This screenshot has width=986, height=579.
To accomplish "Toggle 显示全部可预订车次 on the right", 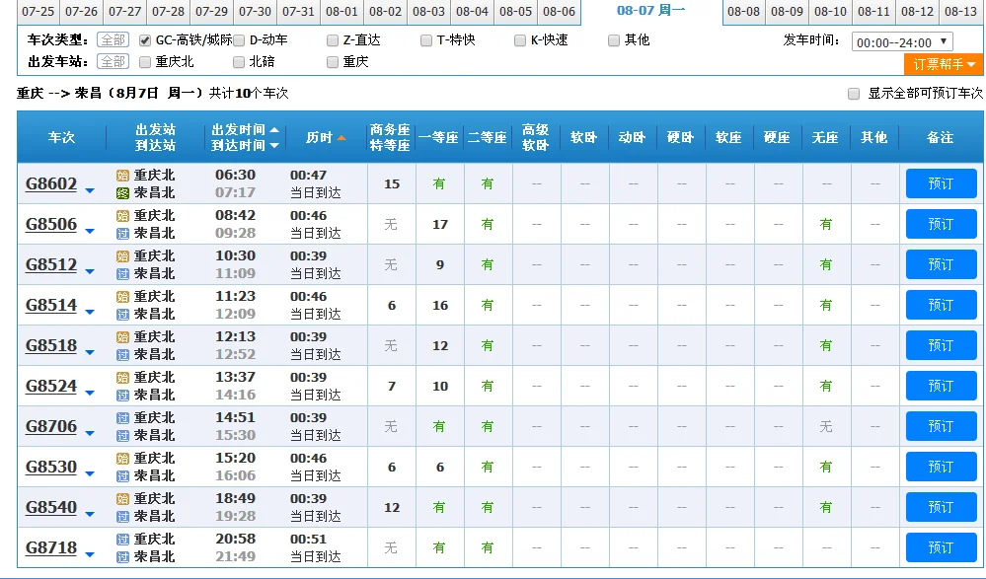I will (x=853, y=94).
